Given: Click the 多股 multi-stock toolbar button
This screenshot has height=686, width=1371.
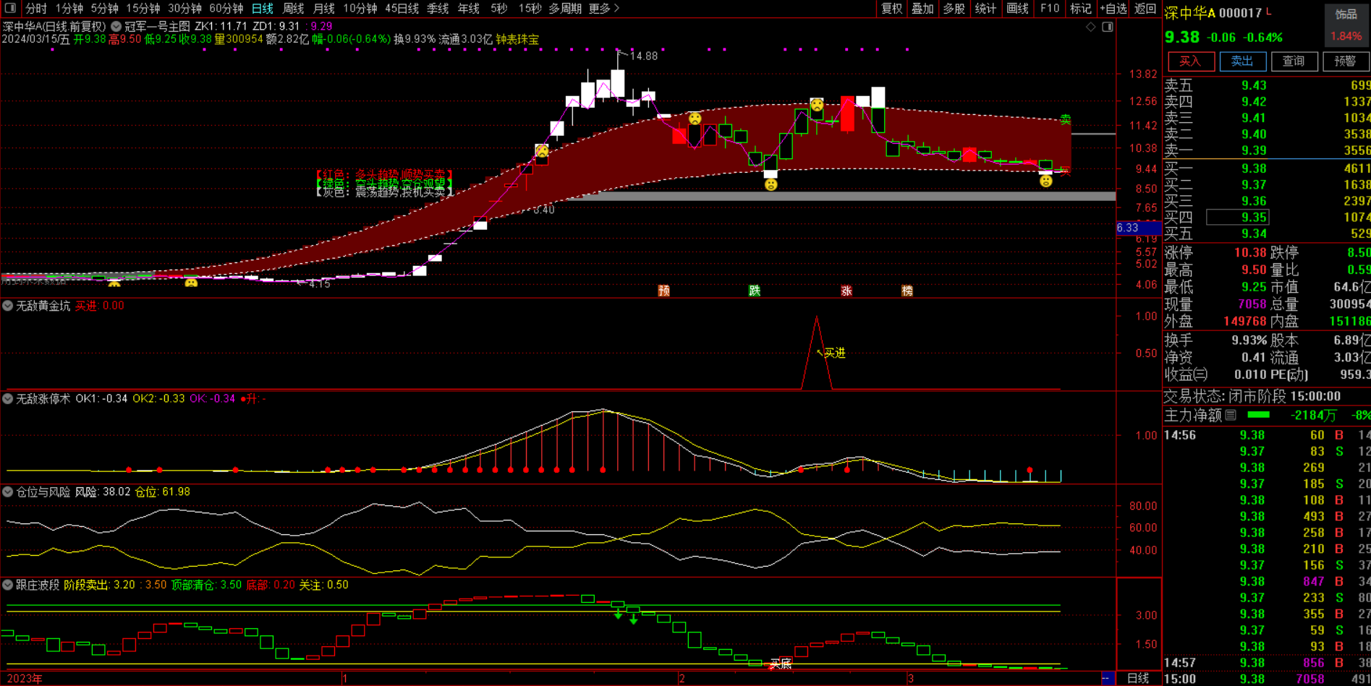Looking at the screenshot, I should point(954,9).
